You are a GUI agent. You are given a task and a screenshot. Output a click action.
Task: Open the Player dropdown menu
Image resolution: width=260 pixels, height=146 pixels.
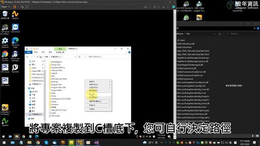click(x=5, y=7)
